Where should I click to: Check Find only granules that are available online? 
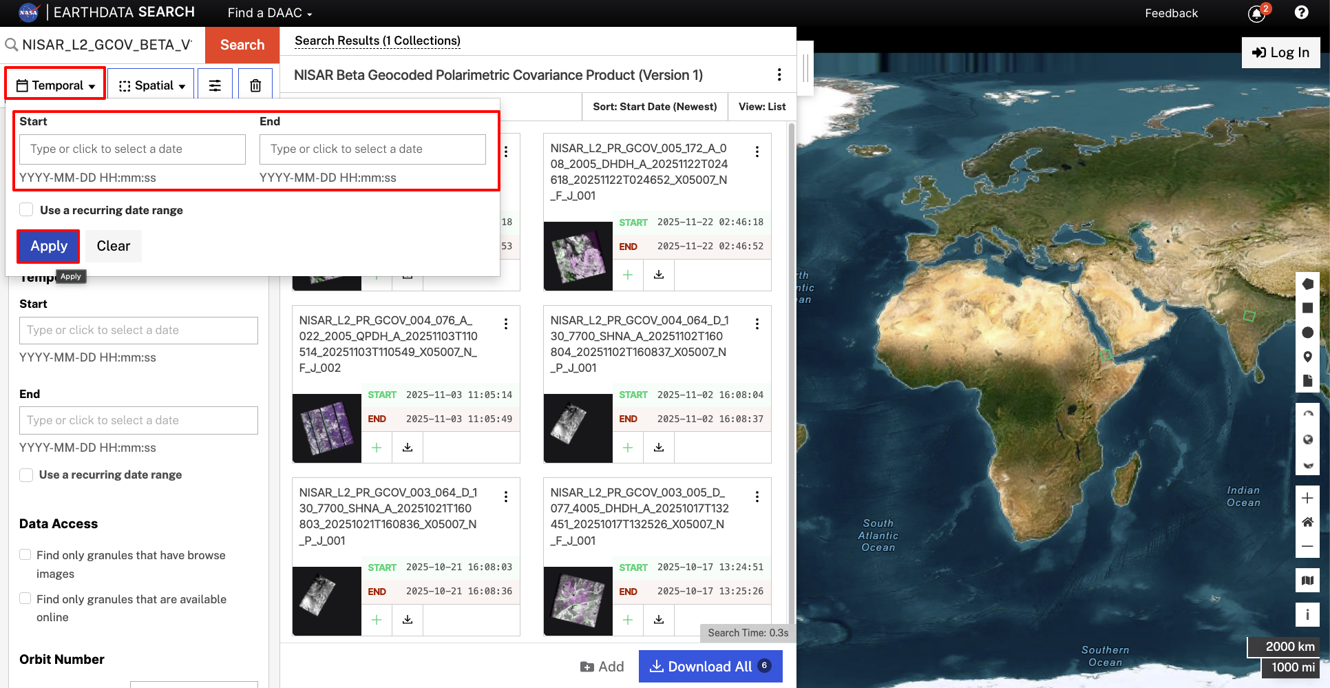point(25,599)
